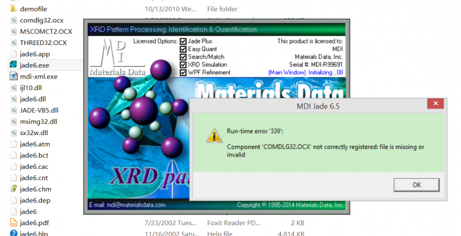The image size is (461, 236).
Task: Select the demofile folder icon
Action: 13,9
